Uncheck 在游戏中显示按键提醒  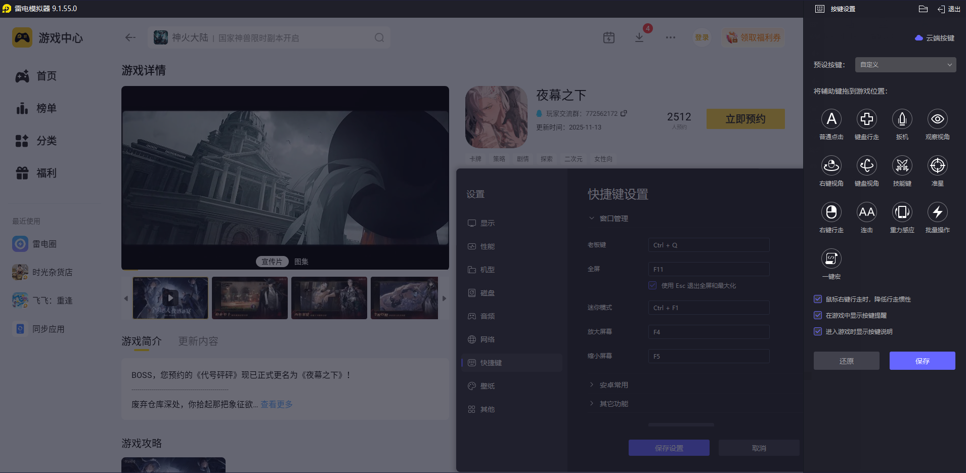point(818,315)
